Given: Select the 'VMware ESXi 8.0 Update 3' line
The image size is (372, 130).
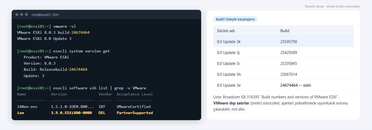Looking at the screenshot, I should [44, 39].
